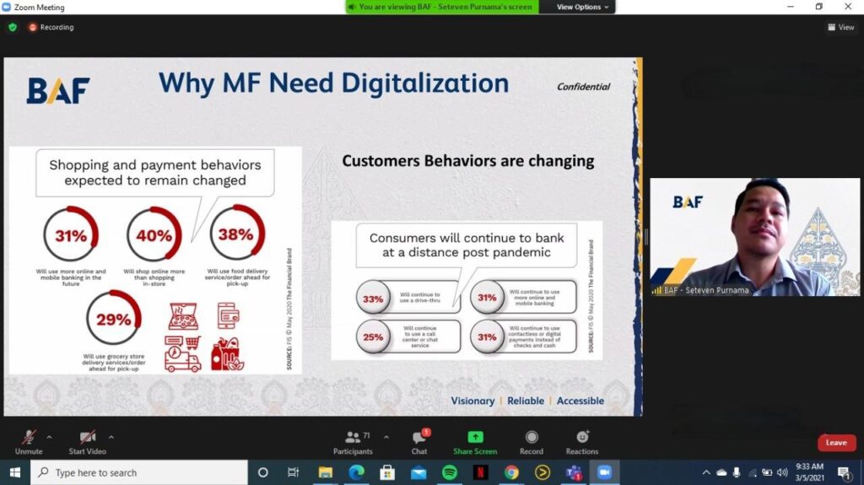Image resolution: width=864 pixels, height=485 pixels.
Task: Launch Netflix from the taskbar
Action: click(480, 472)
